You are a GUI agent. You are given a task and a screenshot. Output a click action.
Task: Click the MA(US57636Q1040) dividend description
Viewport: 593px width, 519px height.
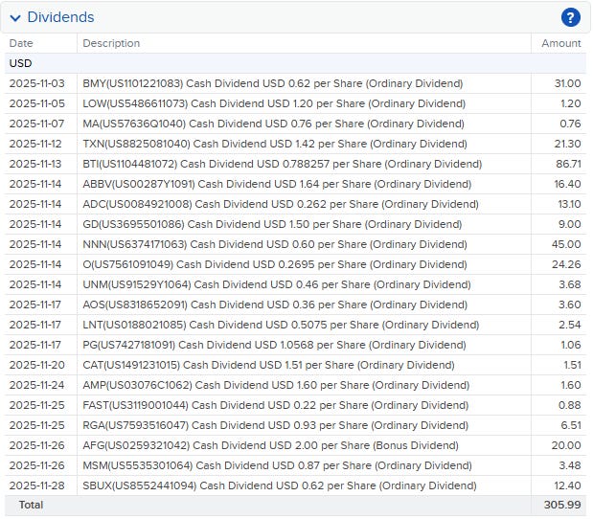pyautogui.click(x=273, y=124)
